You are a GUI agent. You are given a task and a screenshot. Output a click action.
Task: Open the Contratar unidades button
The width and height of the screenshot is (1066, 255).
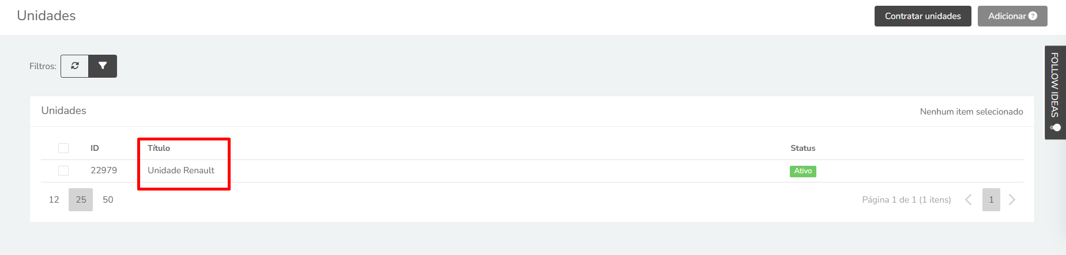tap(922, 16)
